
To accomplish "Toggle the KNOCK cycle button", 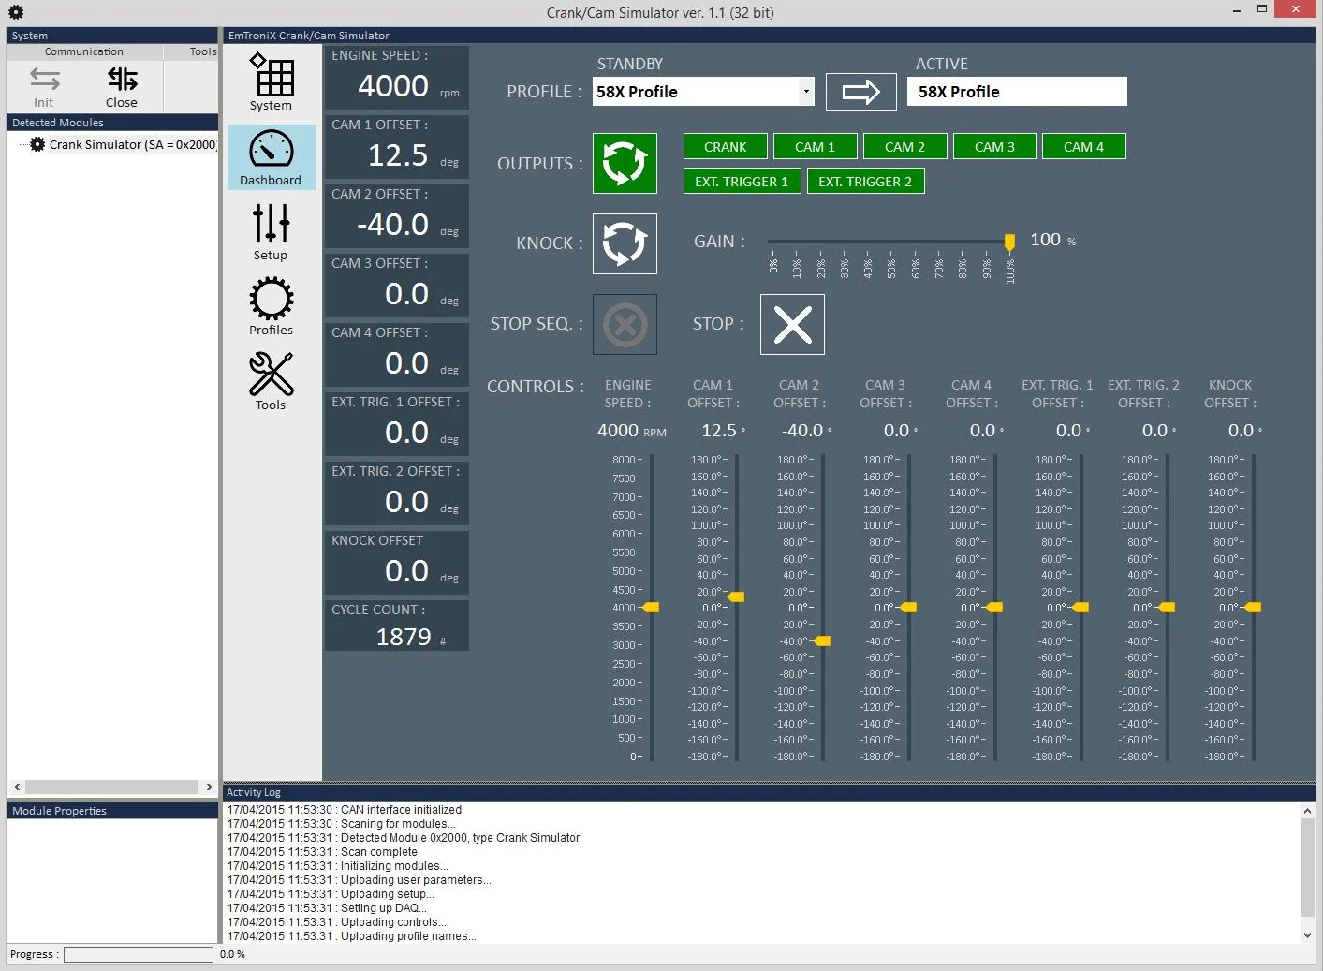I will (625, 243).
